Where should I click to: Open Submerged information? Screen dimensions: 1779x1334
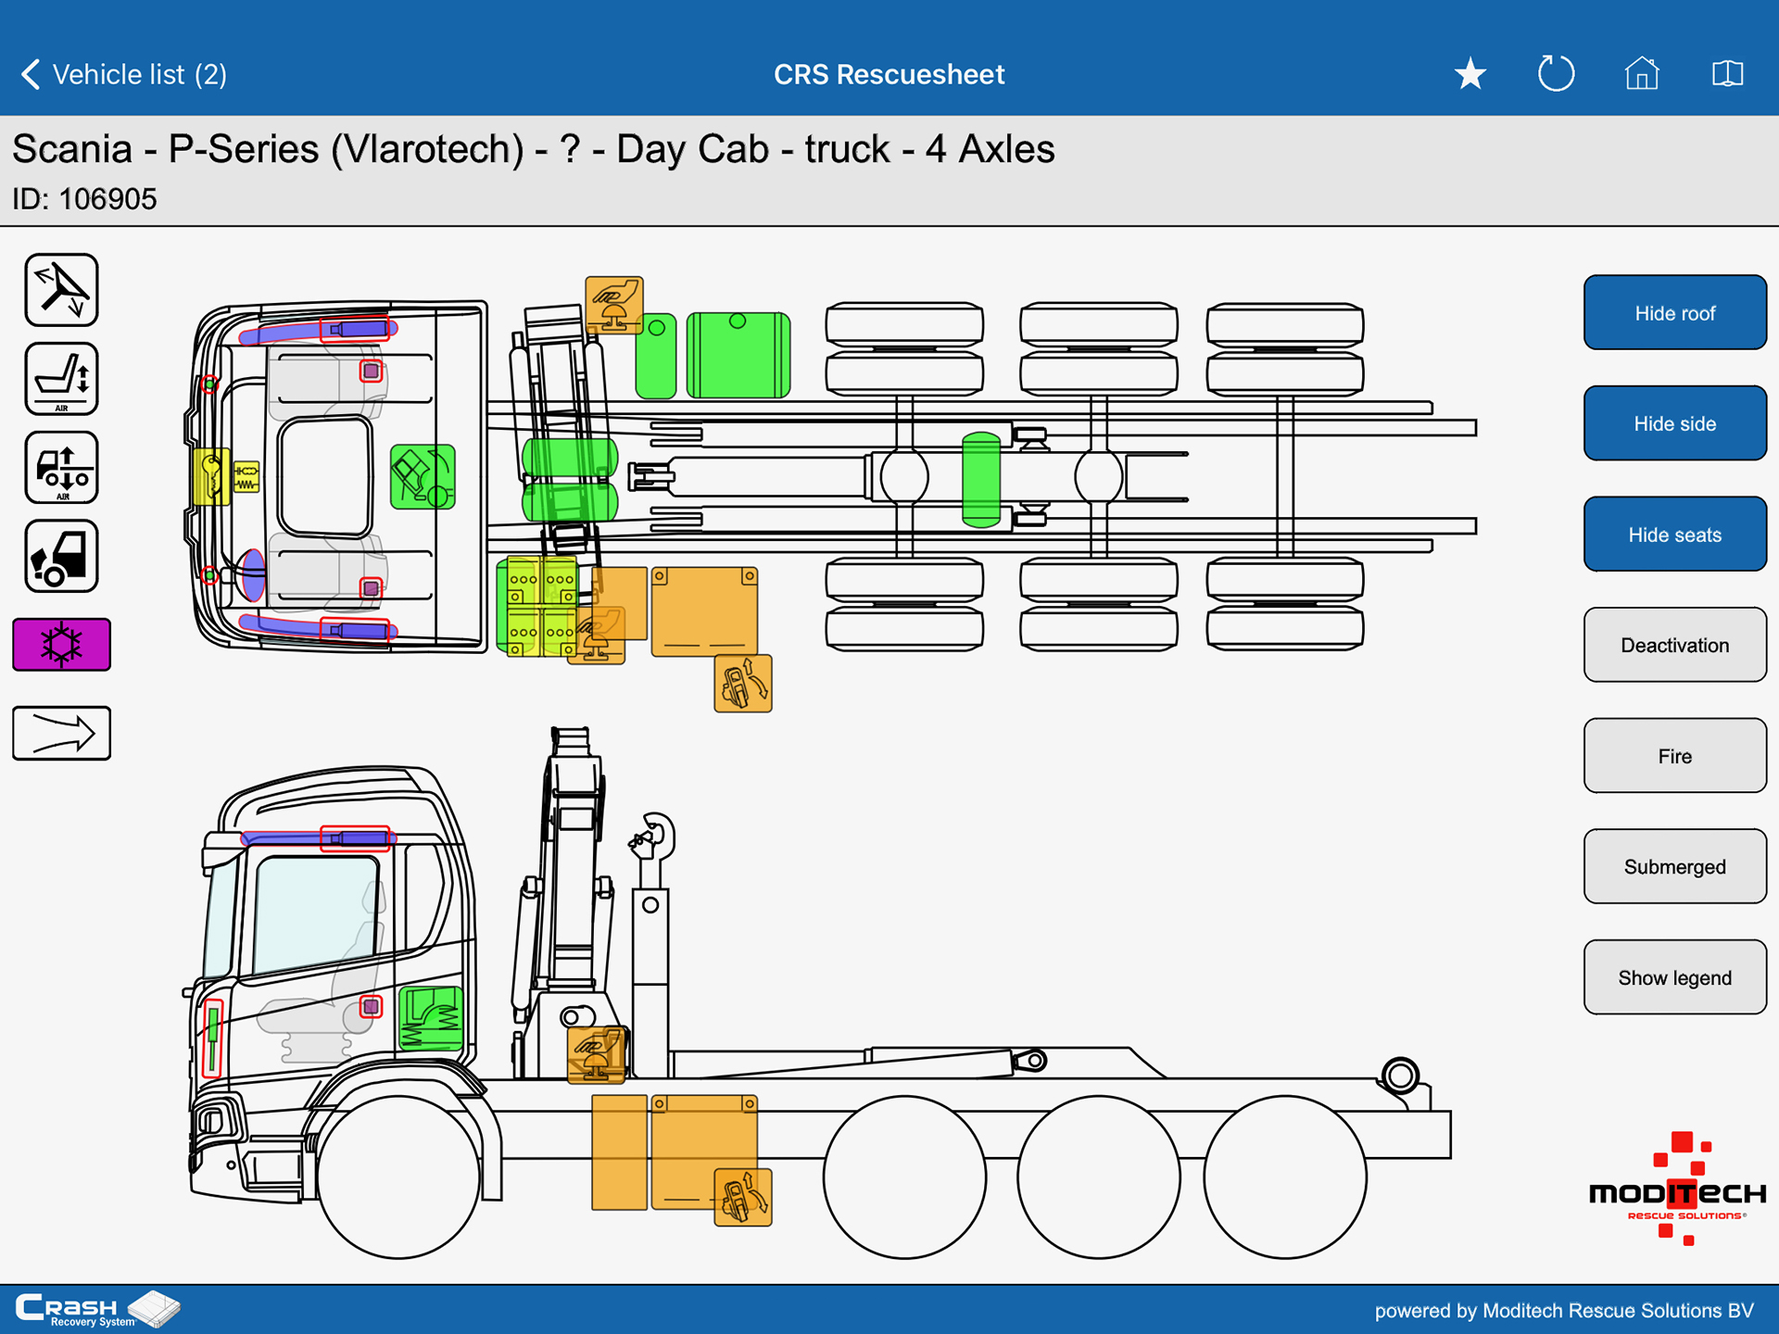coord(1674,867)
